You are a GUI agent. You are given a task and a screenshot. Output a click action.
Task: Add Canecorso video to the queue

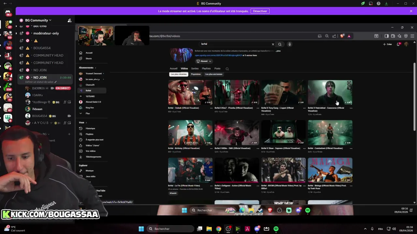tap(349, 88)
